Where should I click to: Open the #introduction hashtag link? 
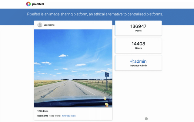pyautogui.click(x=69, y=116)
